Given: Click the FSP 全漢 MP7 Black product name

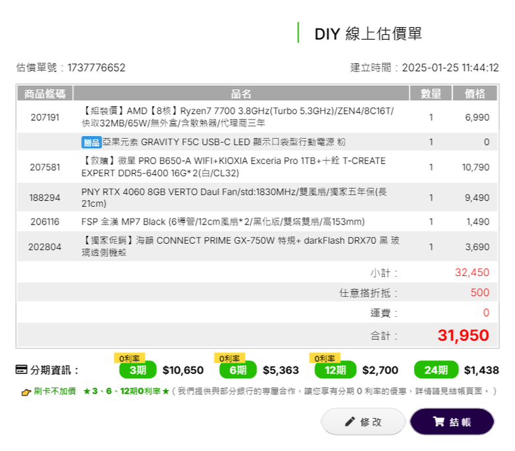Looking at the screenshot, I should pos(223,222).
